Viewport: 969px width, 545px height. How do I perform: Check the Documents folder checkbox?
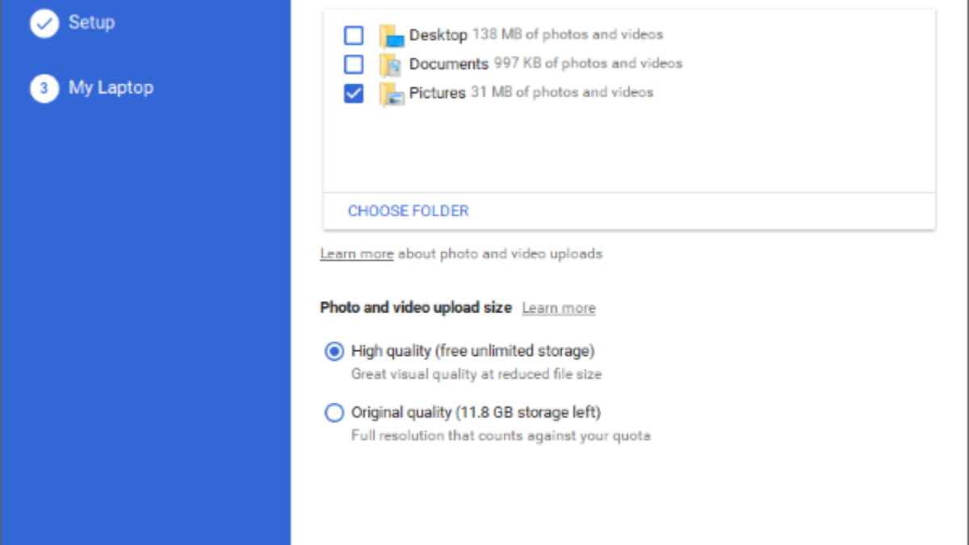(x=354, y=64)
